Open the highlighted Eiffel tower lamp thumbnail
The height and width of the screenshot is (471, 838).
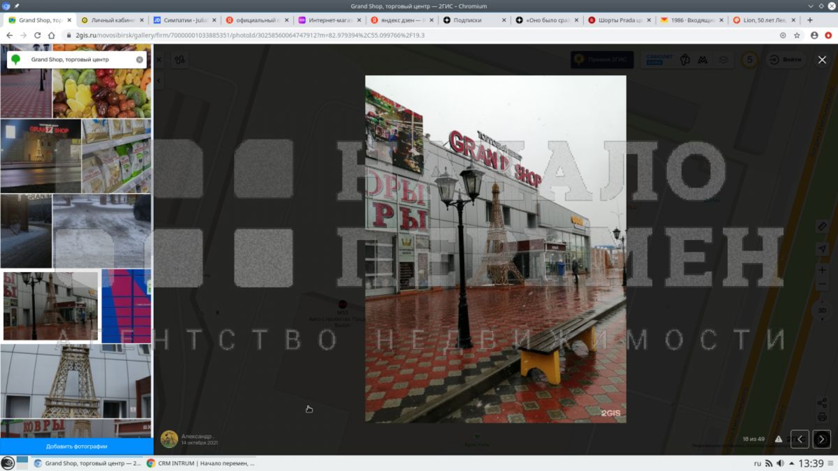click(51, 306)
